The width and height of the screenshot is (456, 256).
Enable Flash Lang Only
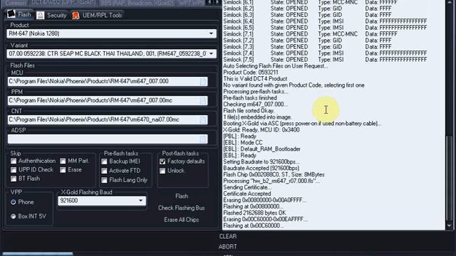[104, 180]
